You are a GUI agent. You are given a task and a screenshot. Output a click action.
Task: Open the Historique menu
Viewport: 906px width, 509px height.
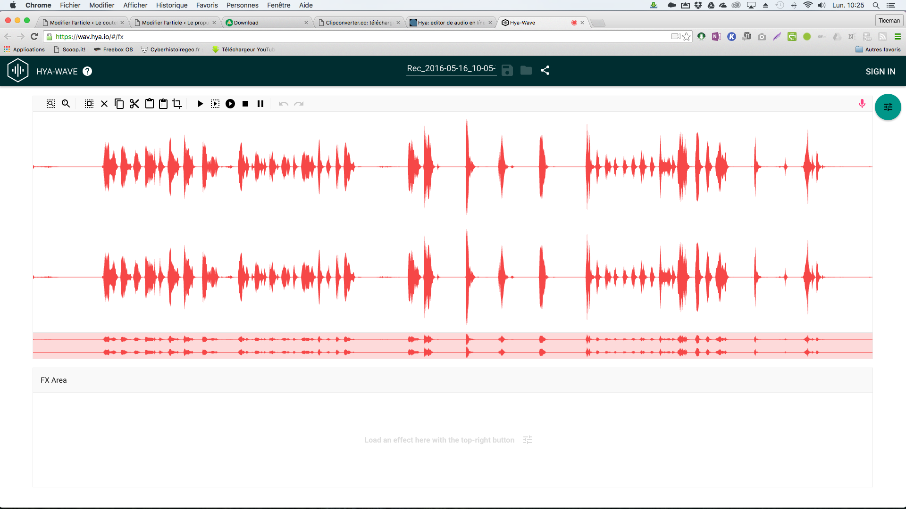172,5
